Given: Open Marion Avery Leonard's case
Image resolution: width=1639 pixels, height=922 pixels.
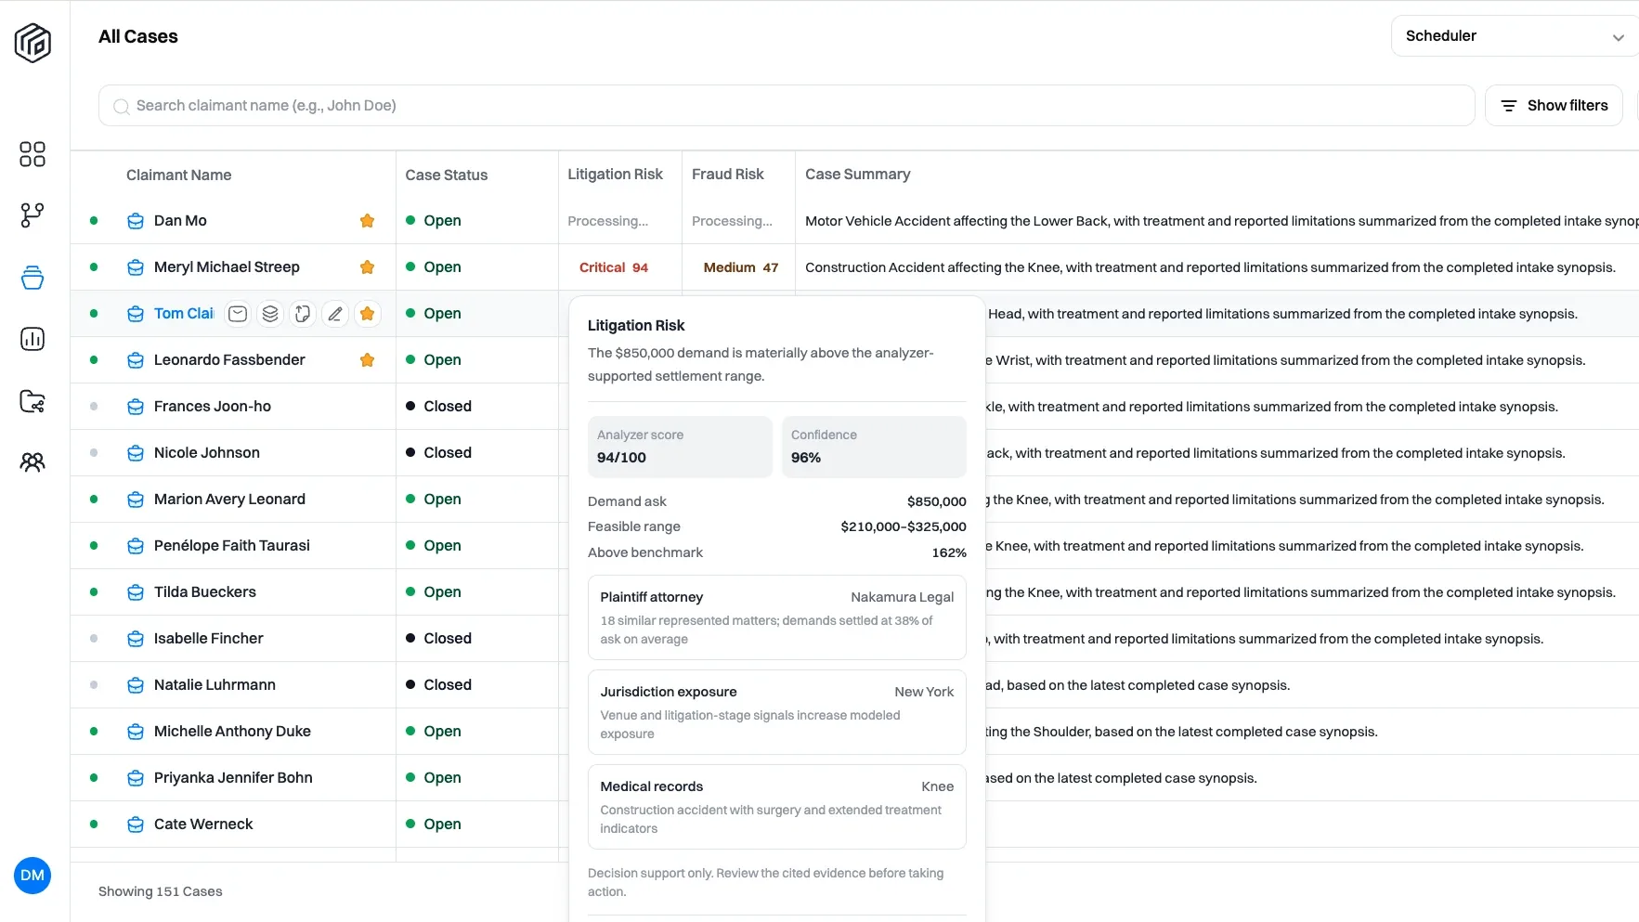Looking at the screenshot, I should click(x=229, y=500).
